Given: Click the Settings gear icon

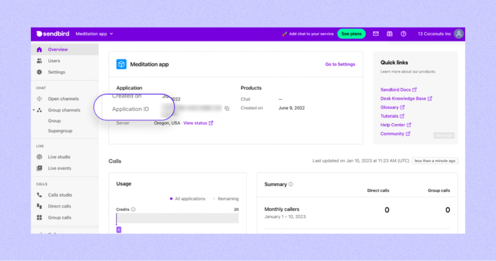Looking at the screenshot, I should point(39,72).
